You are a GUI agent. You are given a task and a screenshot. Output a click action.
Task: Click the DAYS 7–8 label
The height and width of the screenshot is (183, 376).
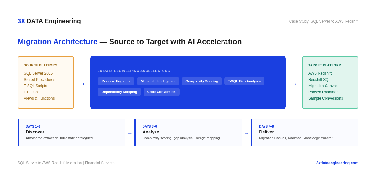(266, 127)
